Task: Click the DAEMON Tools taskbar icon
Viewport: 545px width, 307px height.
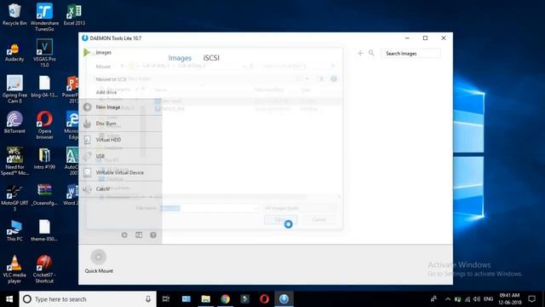Action: pyautogui.click(x=284, y=299)
